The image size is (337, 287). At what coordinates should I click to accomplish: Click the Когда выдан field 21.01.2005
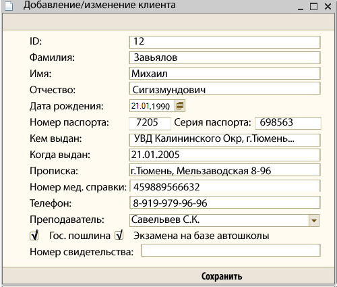tap(224, 155)
